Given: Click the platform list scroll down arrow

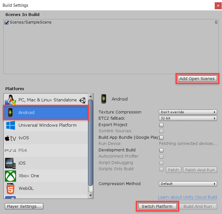Looking at the screenshot, I should pyautogui.click(x=91, y=196).
